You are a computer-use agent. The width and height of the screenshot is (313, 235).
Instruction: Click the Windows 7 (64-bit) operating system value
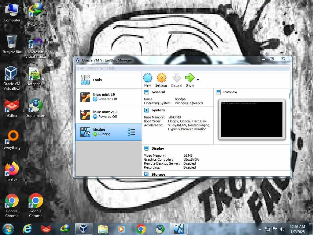pos(189,103)
